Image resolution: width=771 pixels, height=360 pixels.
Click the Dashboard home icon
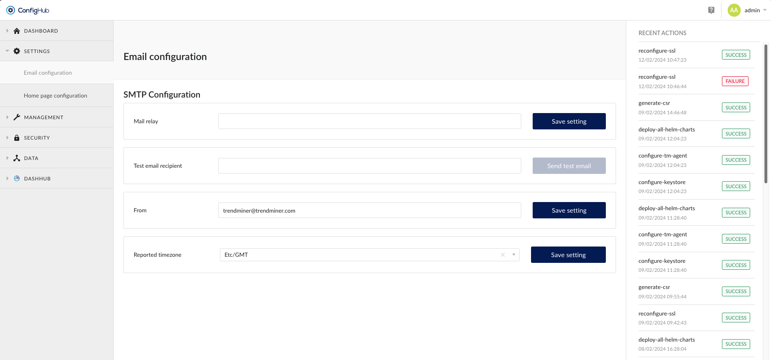coord(17,31)
